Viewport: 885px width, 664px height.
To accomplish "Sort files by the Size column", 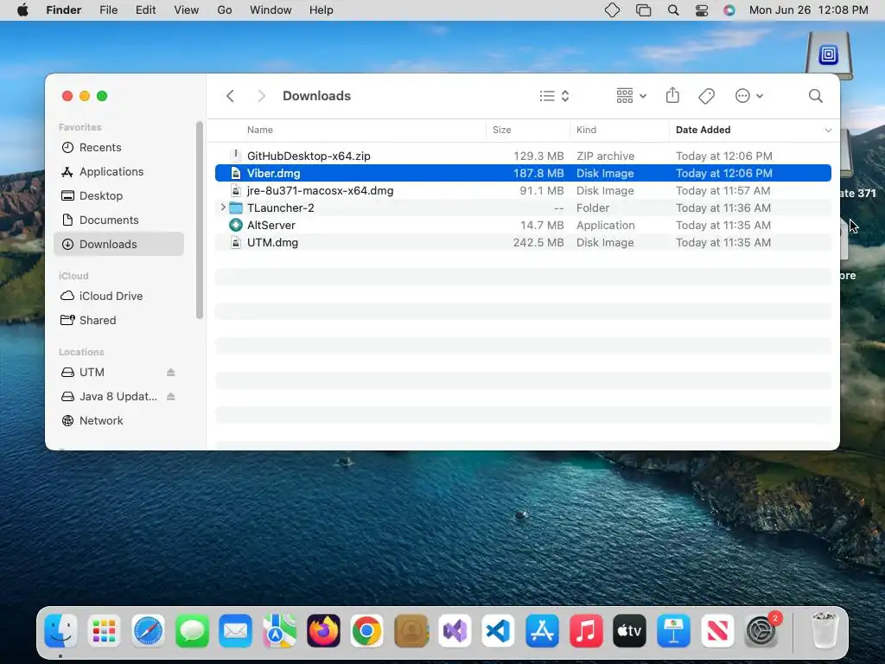I will 502,130.
